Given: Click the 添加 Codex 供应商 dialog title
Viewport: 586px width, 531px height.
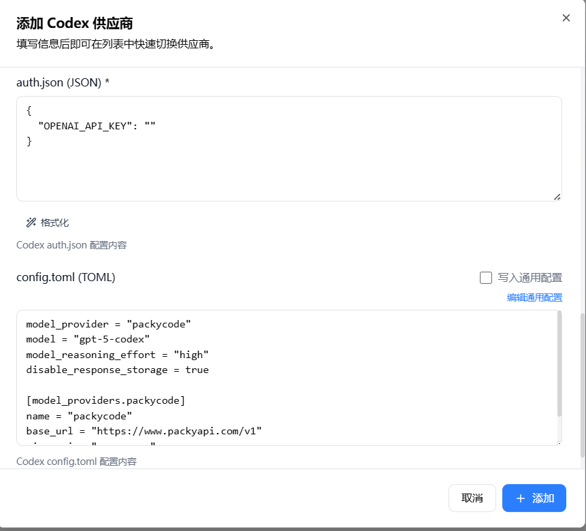Looking at the screenshot, I should (x=74, y=23).
